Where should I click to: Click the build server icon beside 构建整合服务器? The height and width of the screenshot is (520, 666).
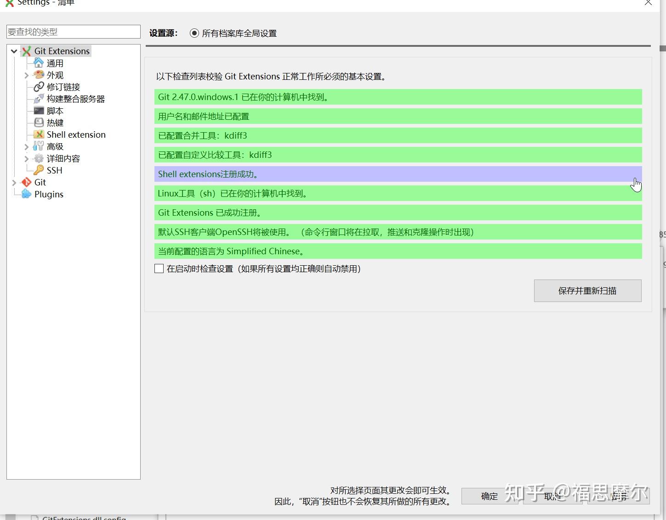tap(39, 99)
